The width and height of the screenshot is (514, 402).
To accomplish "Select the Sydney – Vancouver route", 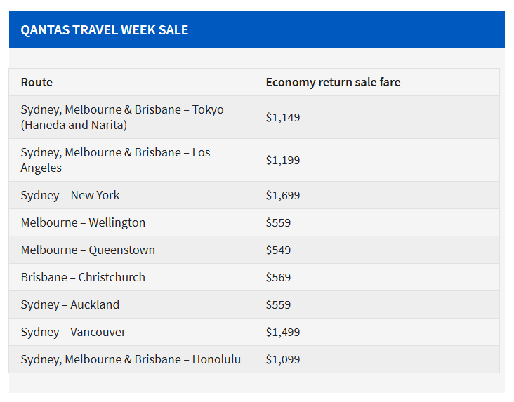I will coord(73,332).
